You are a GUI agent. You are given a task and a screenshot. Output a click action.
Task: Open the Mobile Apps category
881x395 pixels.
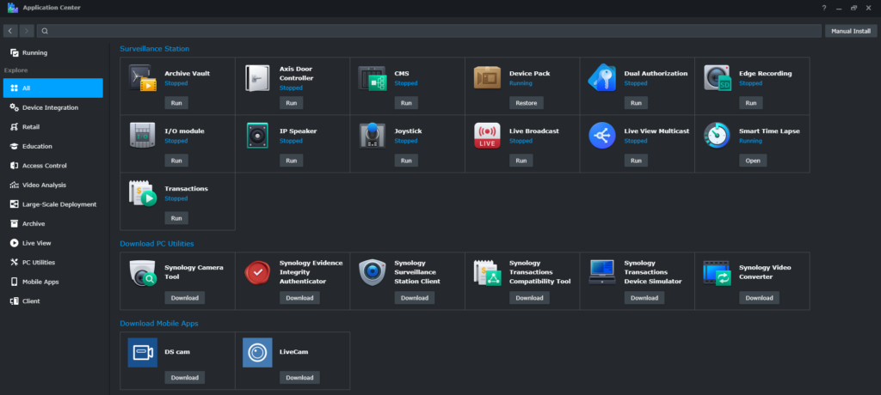(x=52, y=282)
